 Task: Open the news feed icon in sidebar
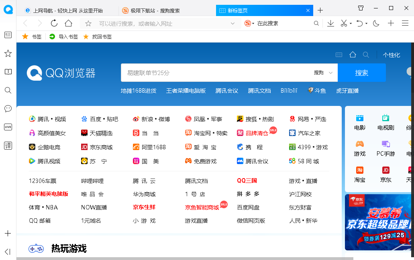click(x=8, y=35)
